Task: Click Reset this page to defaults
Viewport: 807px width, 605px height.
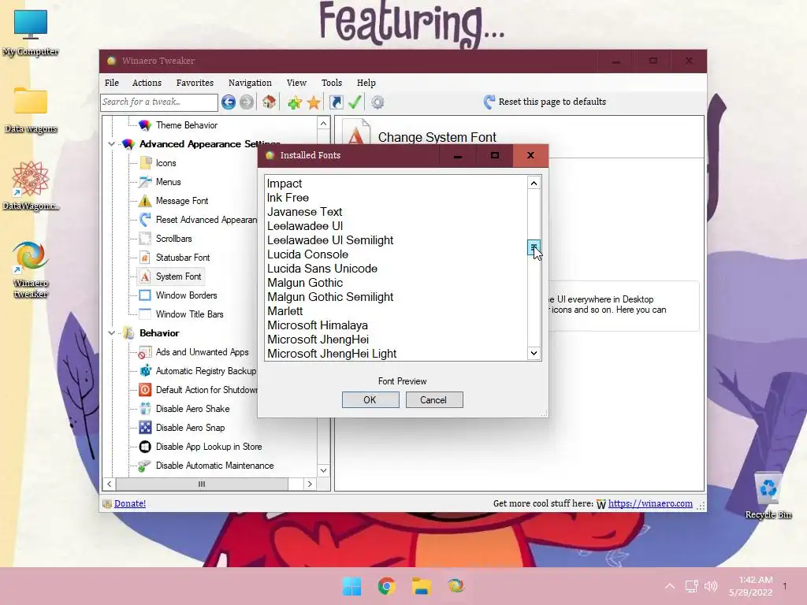Action: pos(545,102)
